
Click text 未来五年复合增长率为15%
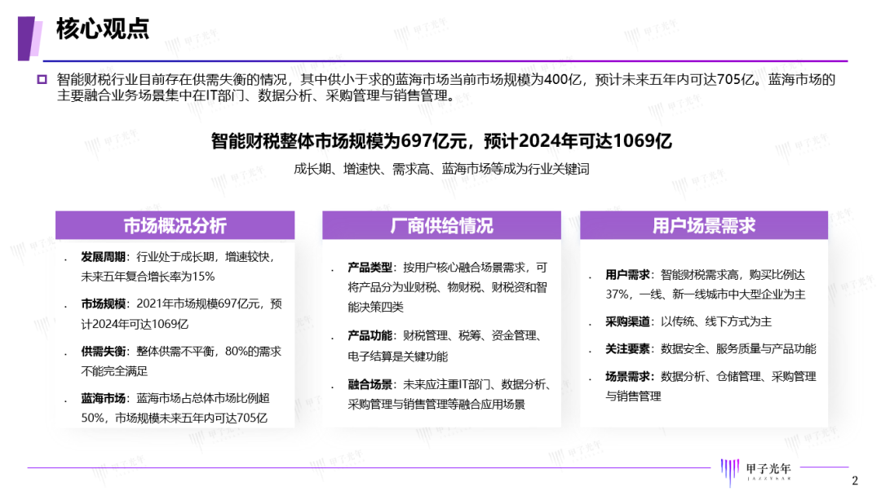(x=148, y=277)
